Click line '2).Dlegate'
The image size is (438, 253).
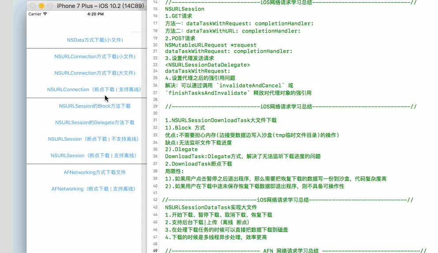tap(181, 149)
